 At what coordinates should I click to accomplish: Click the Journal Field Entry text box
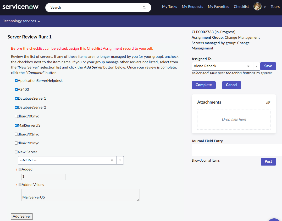pyautogui.click(x=237, y=150)
